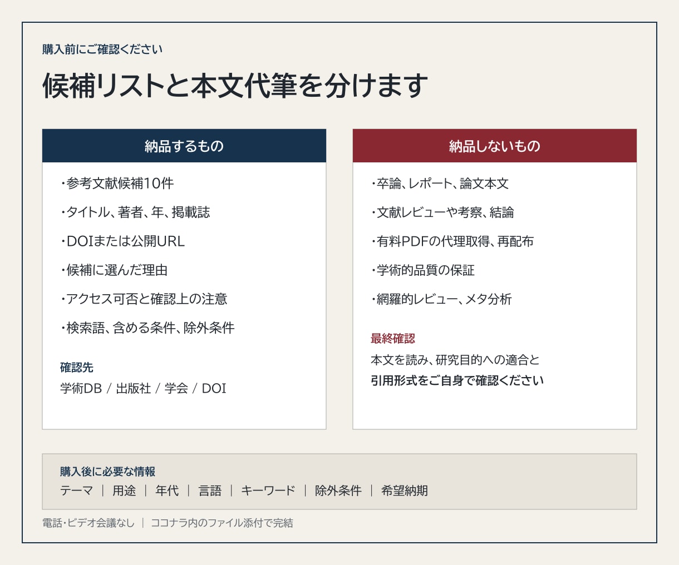This screenshot has width=679, height=565.
Task: Click 検索語、含める条件、除外条件 item
Action: [147, 328]
